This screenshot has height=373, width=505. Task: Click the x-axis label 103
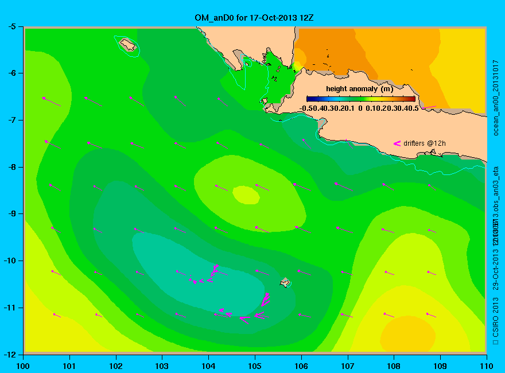tap(162, 366)
